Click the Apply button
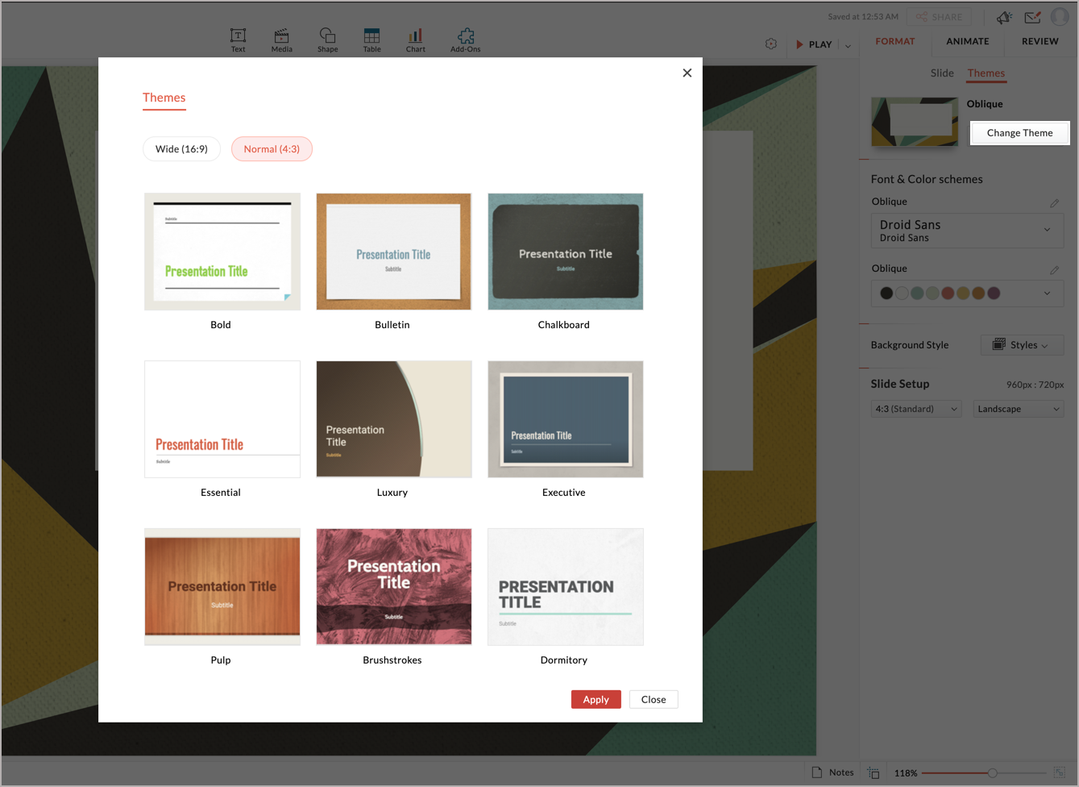This screenshot has height=787, width=1079. coord(596,699)
